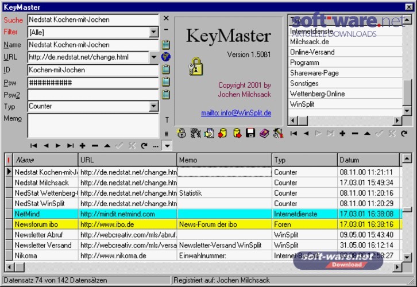Screen dimensions: 417x287
Task: Sort table by Name column header
Action: pyautogui.click(x=45, y=160)
